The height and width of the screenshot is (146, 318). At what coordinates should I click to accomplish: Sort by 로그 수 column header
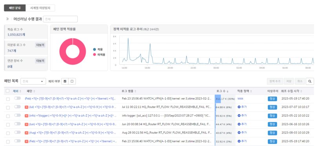pyautogui.click(x=223, y=91)
